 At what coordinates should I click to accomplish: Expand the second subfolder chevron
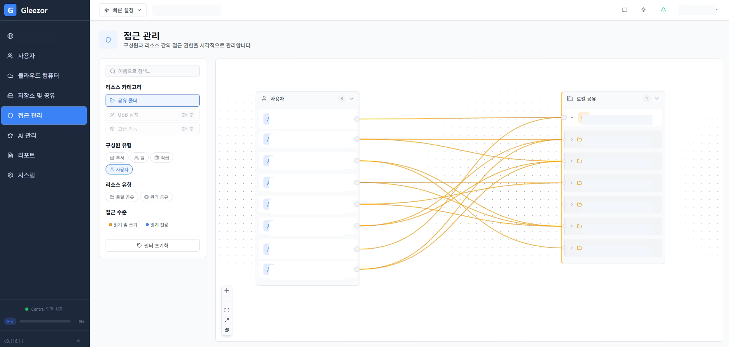click(572, 161)
